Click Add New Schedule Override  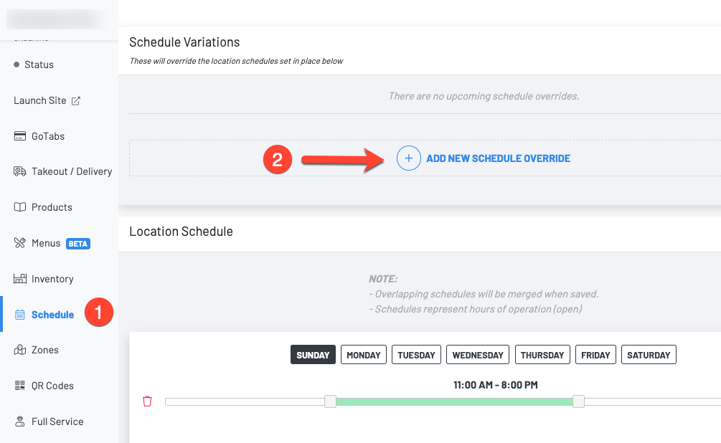[x=498, y=158]
